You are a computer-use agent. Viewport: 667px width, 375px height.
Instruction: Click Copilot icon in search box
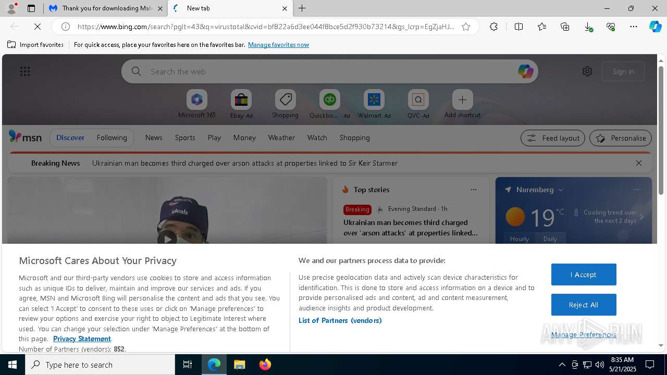pyautogui.click(x=525, y=71)
